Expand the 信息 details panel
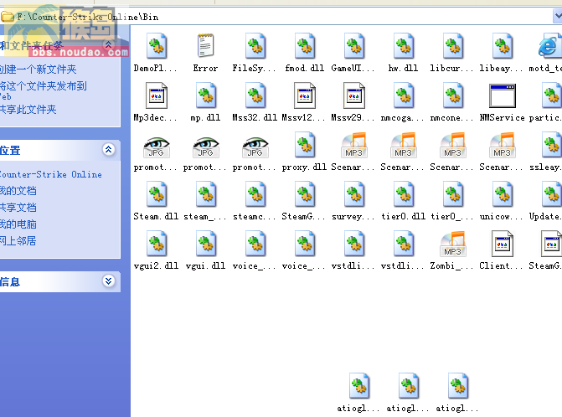The width and height of the screenshot is (562, 417). pos(109,281)
